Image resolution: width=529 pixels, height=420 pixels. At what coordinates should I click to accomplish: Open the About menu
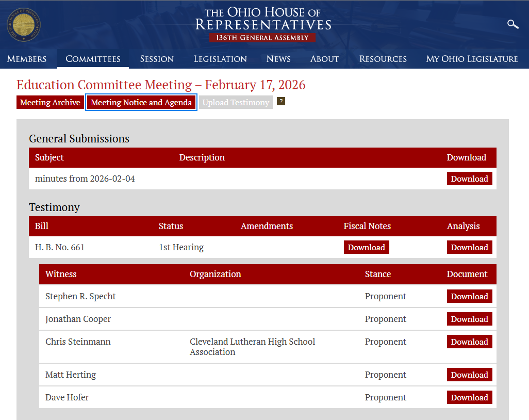(324, 59)
